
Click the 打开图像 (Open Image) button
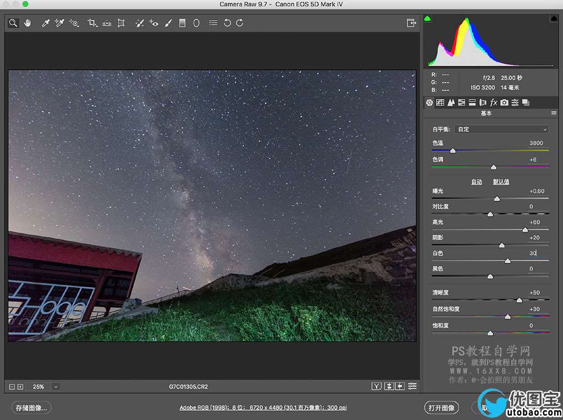[x=442, y=408]
